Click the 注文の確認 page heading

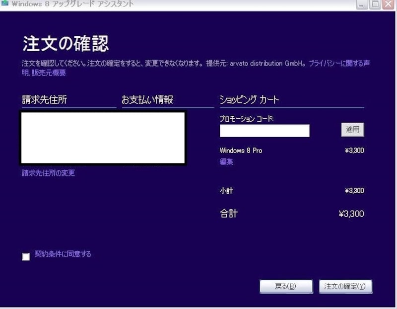click(65, 44)
